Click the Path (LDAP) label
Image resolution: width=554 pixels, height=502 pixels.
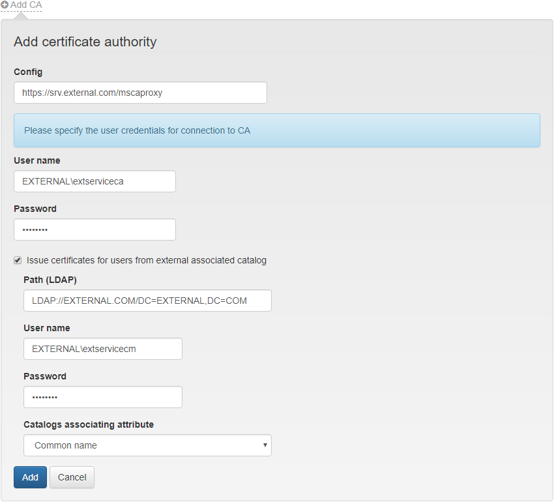coord(50,280)
